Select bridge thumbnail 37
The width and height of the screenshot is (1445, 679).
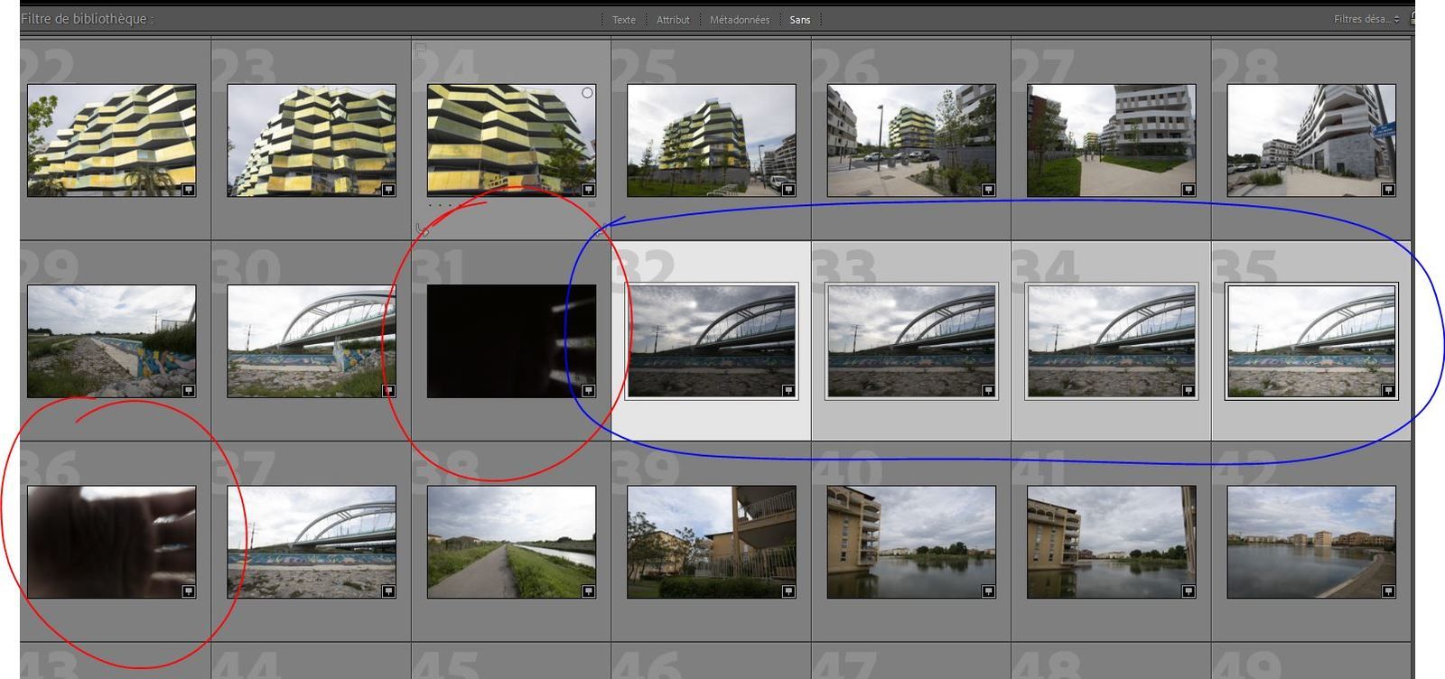(312, 542)
